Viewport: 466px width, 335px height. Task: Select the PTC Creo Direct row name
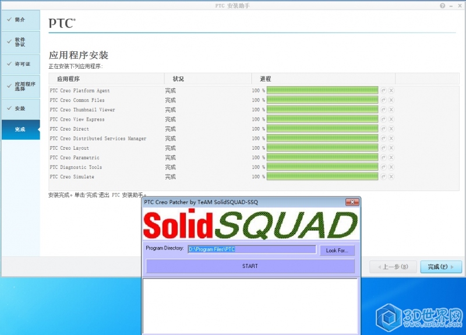point(69,129)
